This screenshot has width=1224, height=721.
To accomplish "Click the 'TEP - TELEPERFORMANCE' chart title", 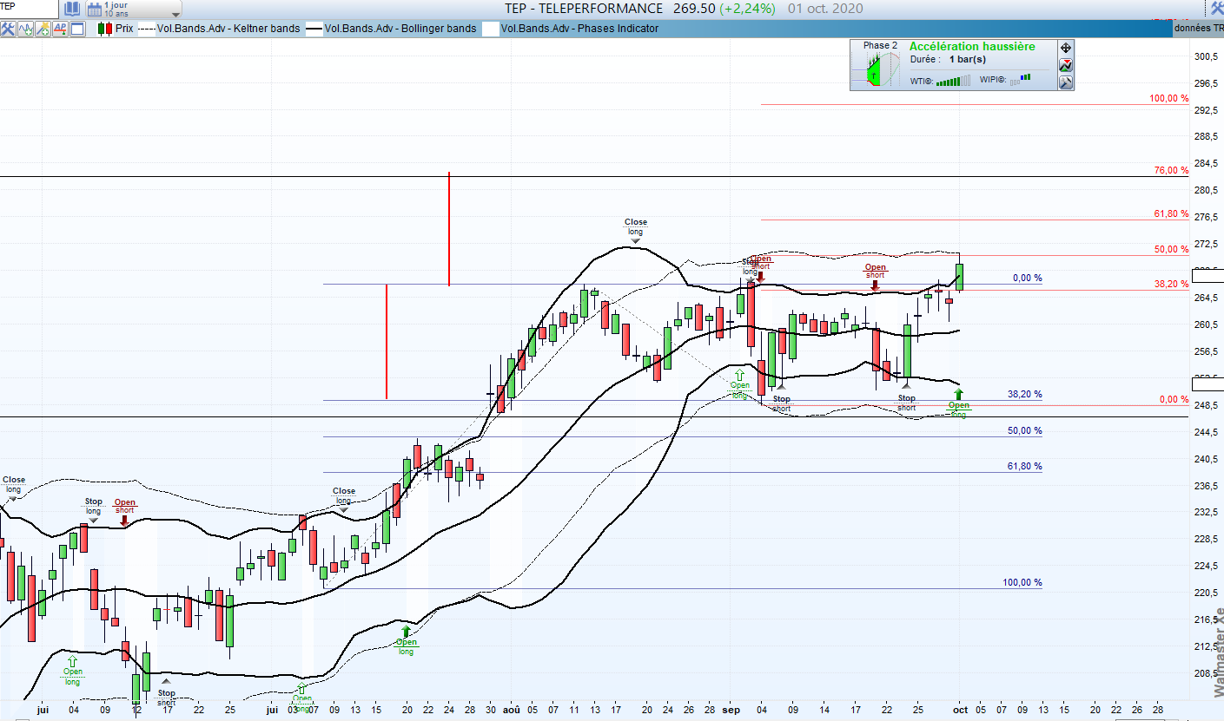I will 584,9.
